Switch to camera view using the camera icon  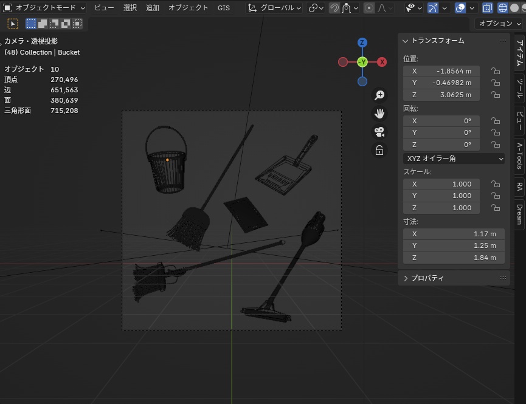tap(379, 131)
